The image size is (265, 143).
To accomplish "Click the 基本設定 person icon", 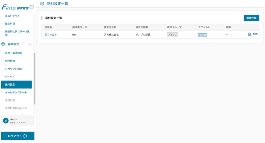I will (3, 44).
